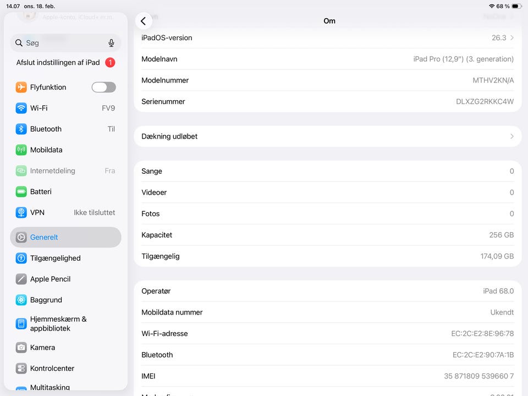Screen dimensions: 528x396
Task: Tap the Tilgængelig value 174,09 GB
Action: point(497,256)
